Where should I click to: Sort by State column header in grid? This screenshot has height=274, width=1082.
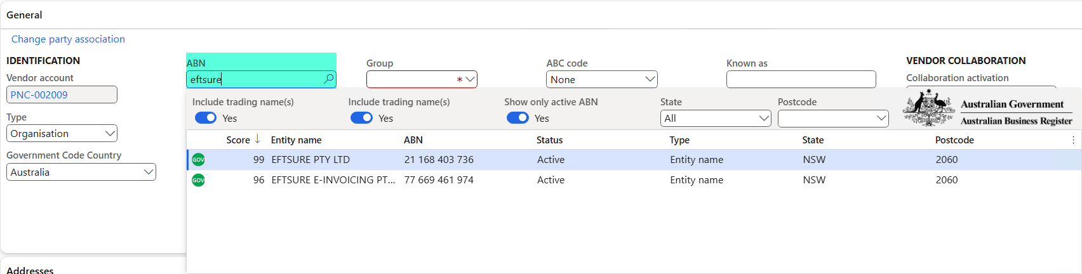[x=813, y=140]
